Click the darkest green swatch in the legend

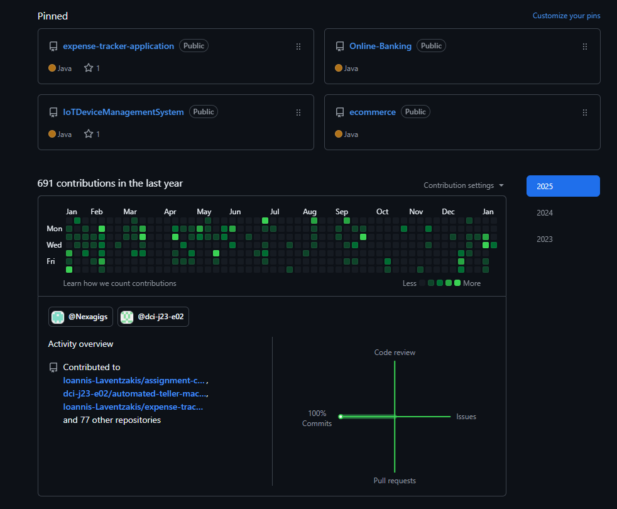[x=430, y=283]
